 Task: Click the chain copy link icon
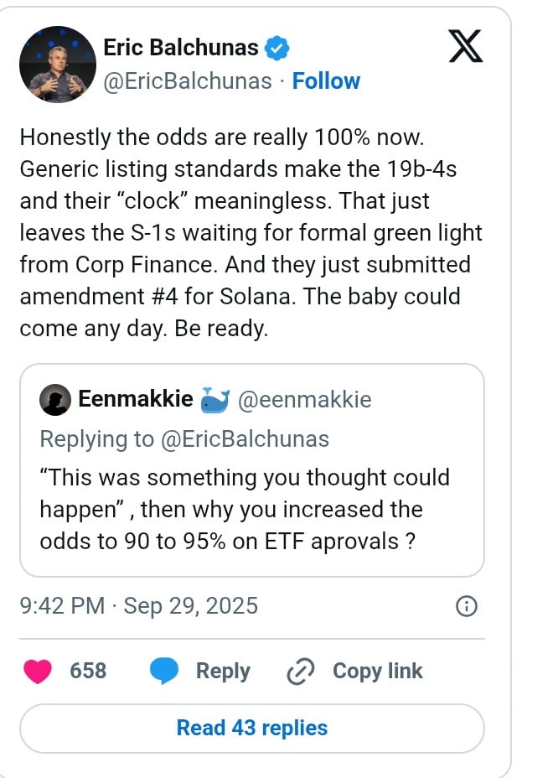pyautogui.click(x=300, y=672)
